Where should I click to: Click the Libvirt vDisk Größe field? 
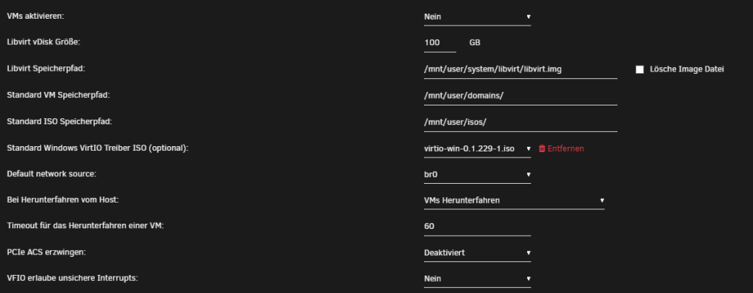point(440,43)
